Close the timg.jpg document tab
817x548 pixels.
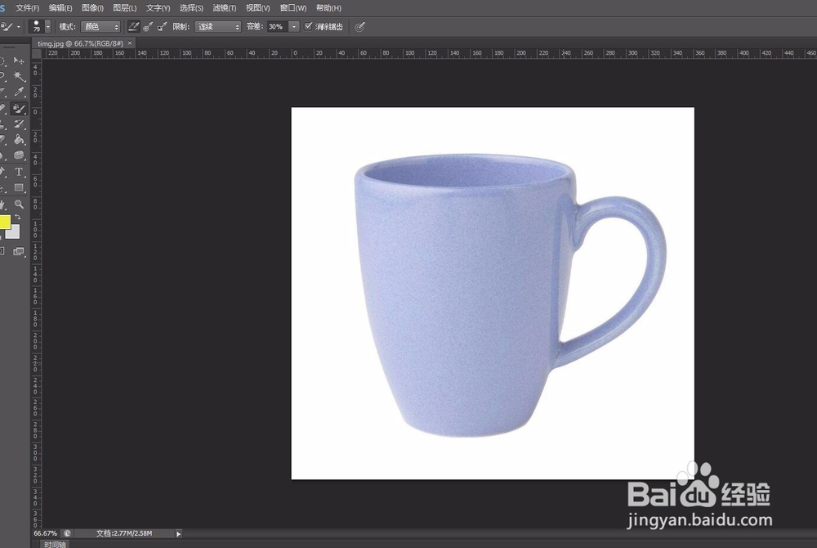pyautogui.click(x=130, y=43)
